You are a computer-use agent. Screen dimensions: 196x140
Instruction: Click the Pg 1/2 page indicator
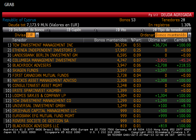click(153, 15)
